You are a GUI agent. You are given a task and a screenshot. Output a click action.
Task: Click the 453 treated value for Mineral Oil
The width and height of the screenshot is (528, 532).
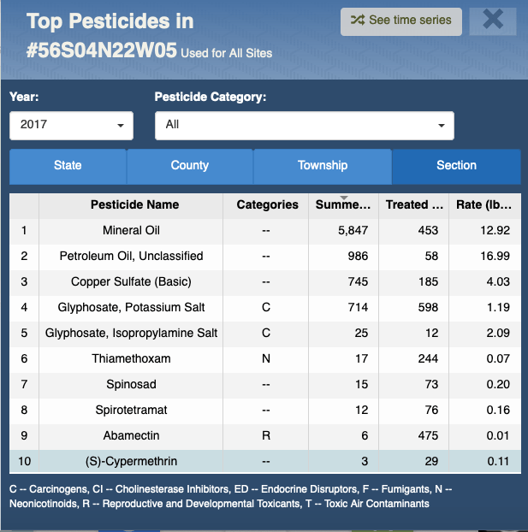(428, 231)
